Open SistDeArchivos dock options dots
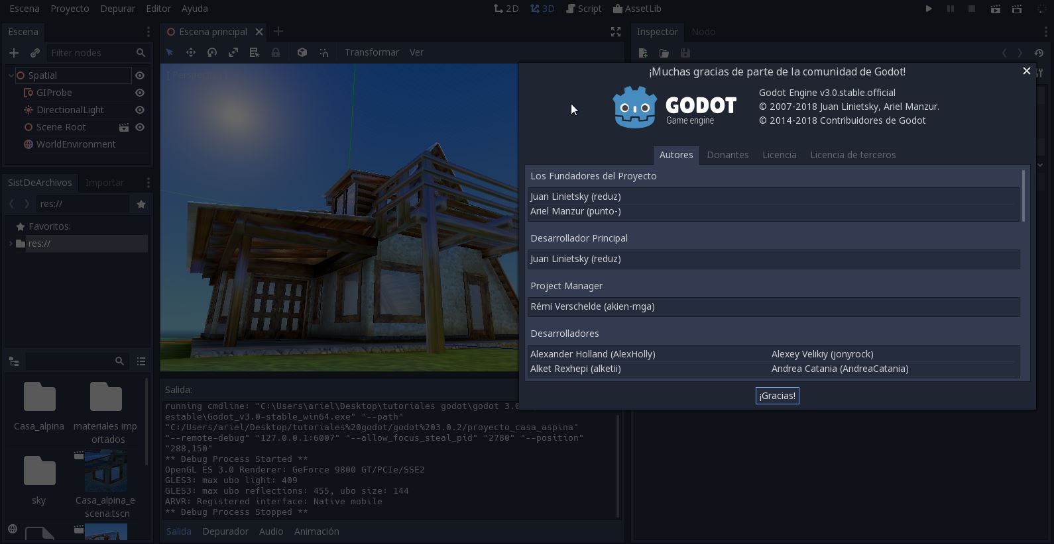This screenshot has width=1054, height=544. tap(148, 183)
